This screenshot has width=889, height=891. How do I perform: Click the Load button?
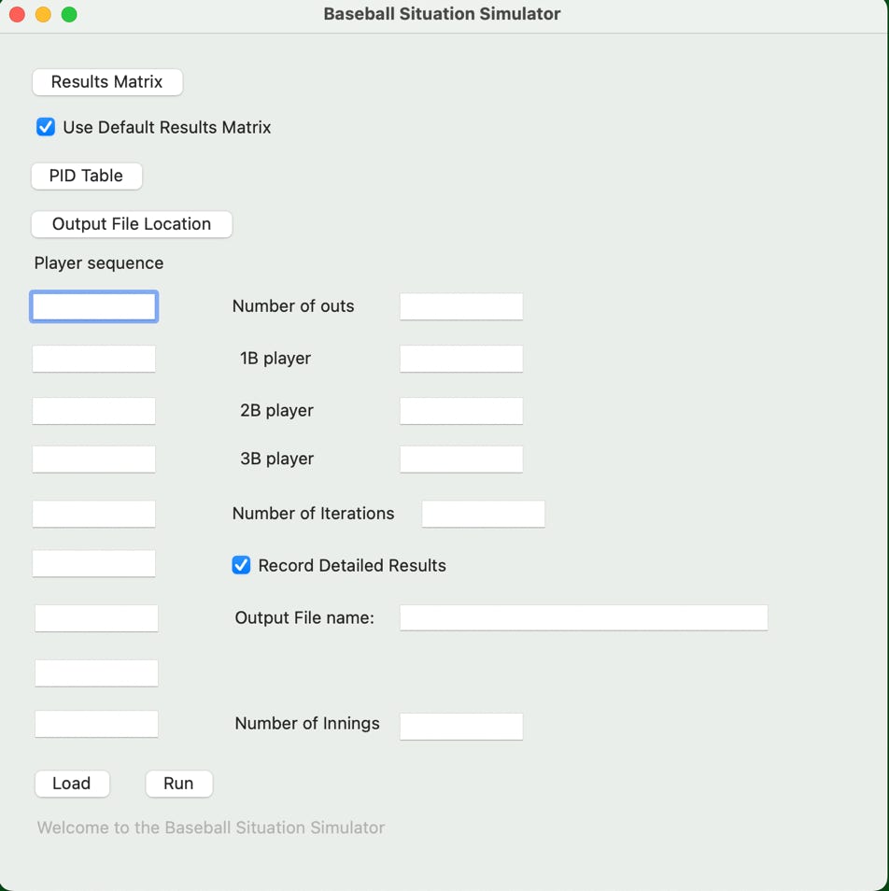(72, 784)
